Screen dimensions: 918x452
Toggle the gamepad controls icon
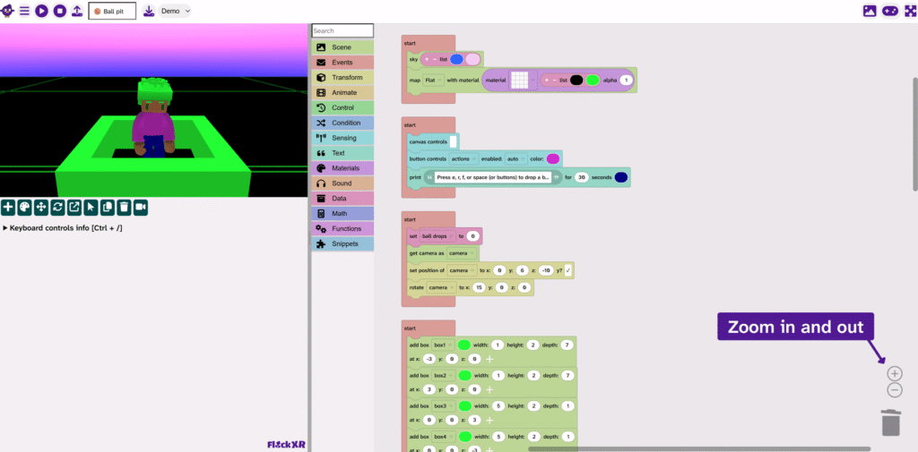[x=890, y=11]
